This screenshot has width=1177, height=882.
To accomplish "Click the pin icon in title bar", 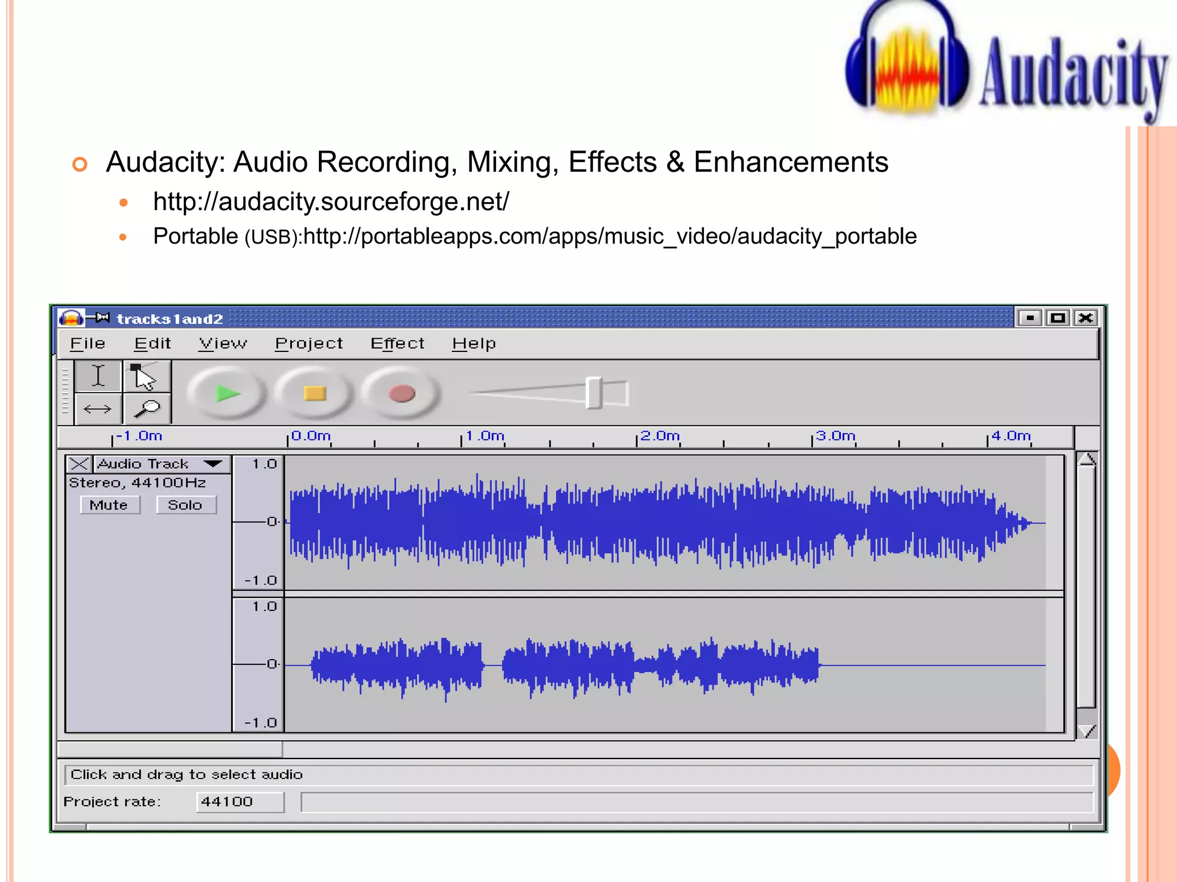I will coord(99,317).
